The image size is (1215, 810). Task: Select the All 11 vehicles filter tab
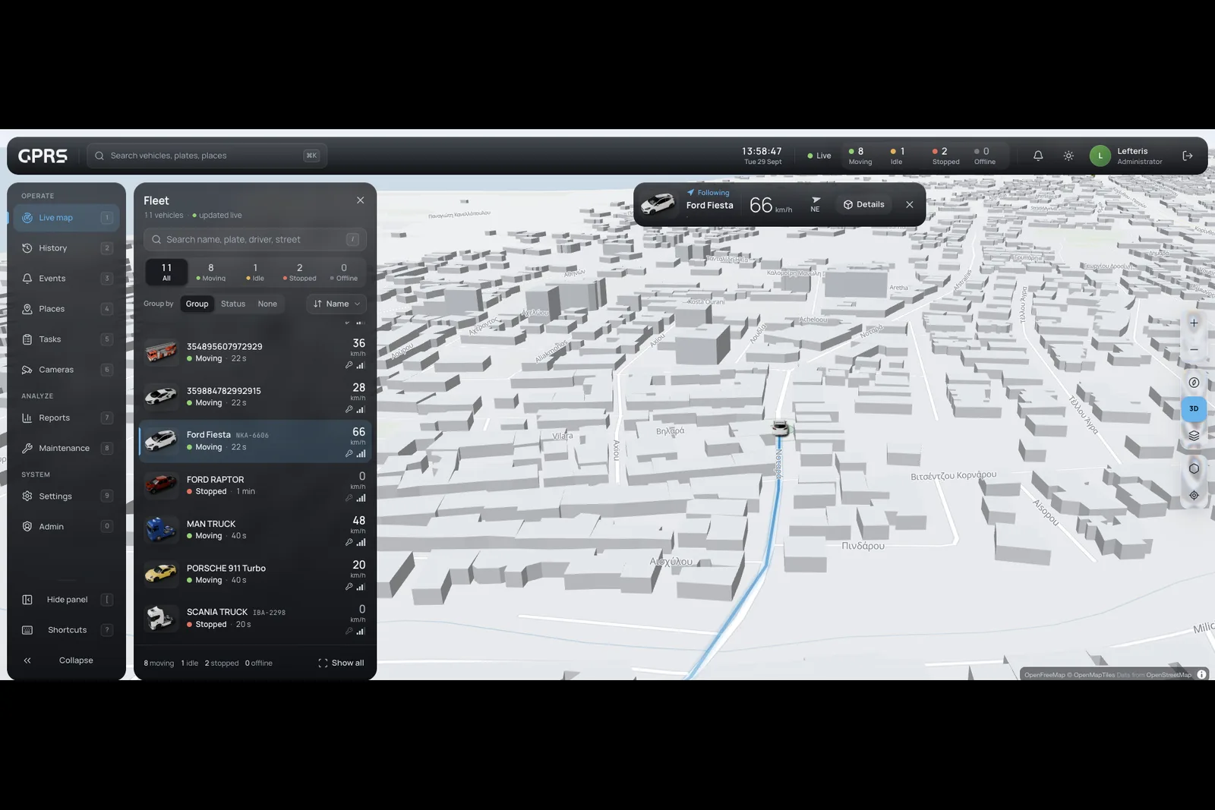[166, 272]
